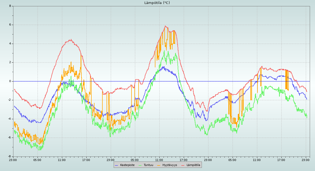
Task: Click the Kastepiste legend label
Action: (127, 165)
